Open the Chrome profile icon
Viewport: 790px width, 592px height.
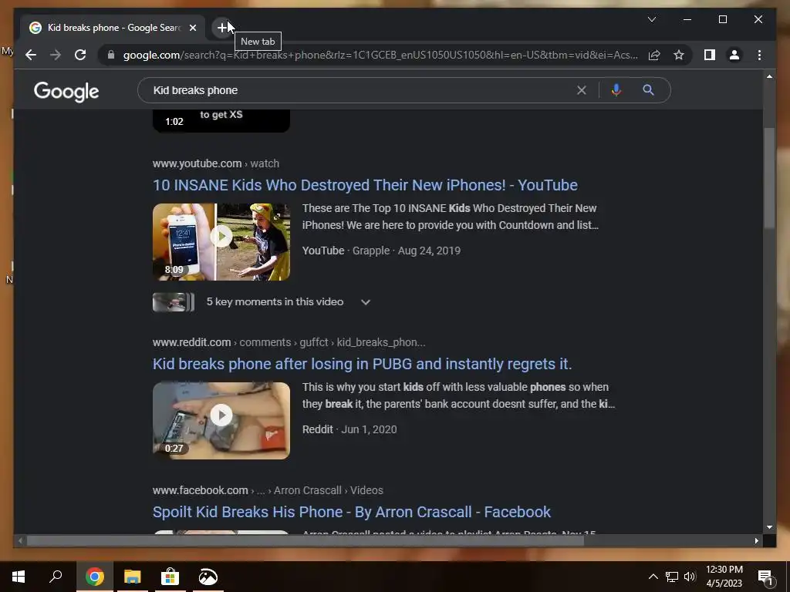pos(734,55)
